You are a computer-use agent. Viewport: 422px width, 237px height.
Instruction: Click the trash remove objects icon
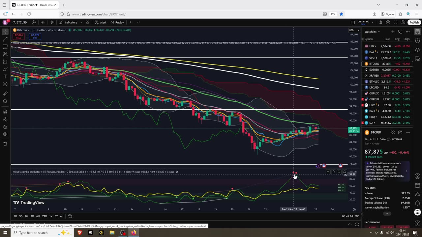(5, 144)
